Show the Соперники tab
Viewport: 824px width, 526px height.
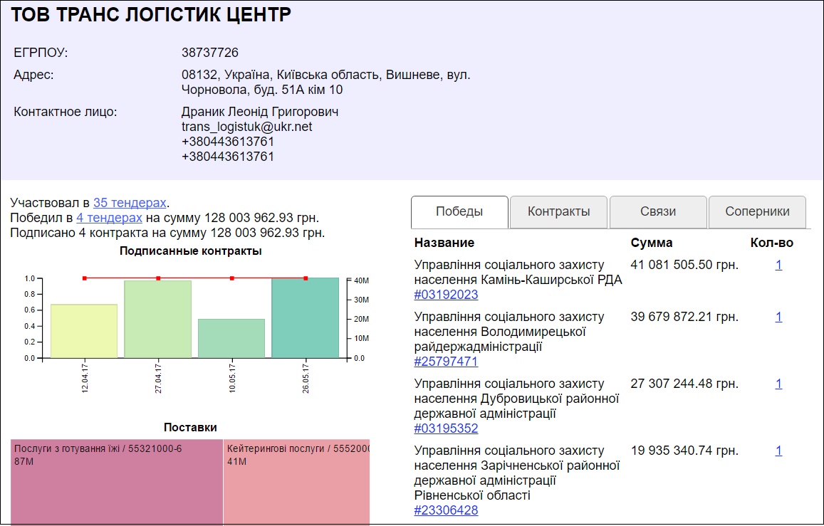tap(757, 211)
